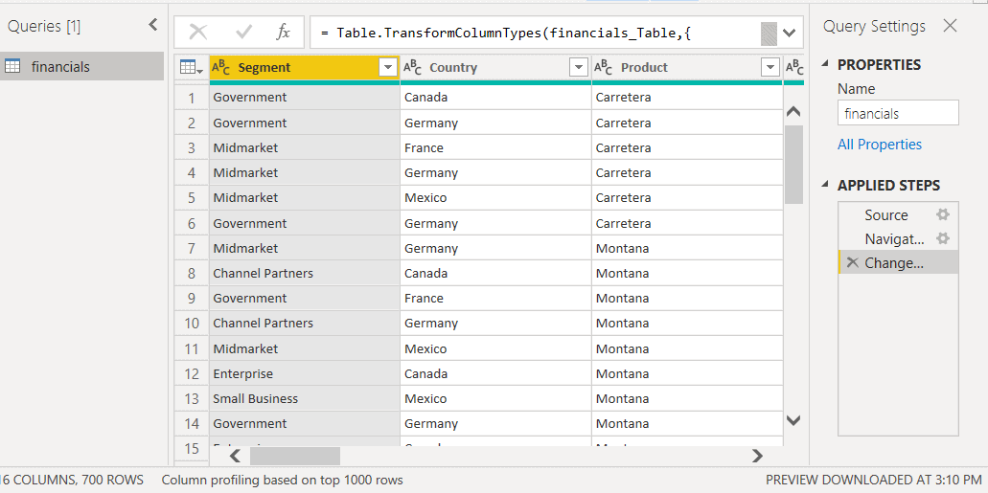The image size is (988, 493).
Task: Close the Query Settings pane
Action: 950,26
